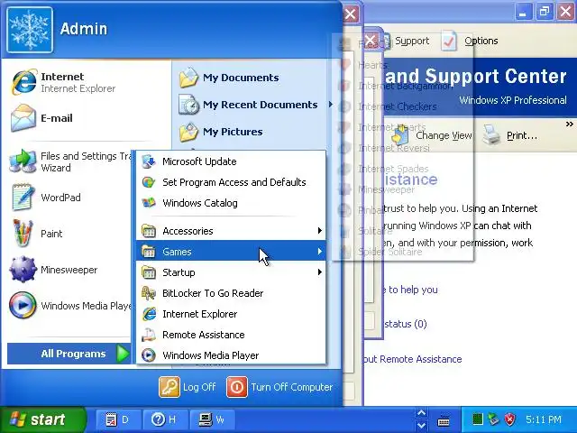Click Change View in Help Center
577x433 pixels.
click(431, 135)
